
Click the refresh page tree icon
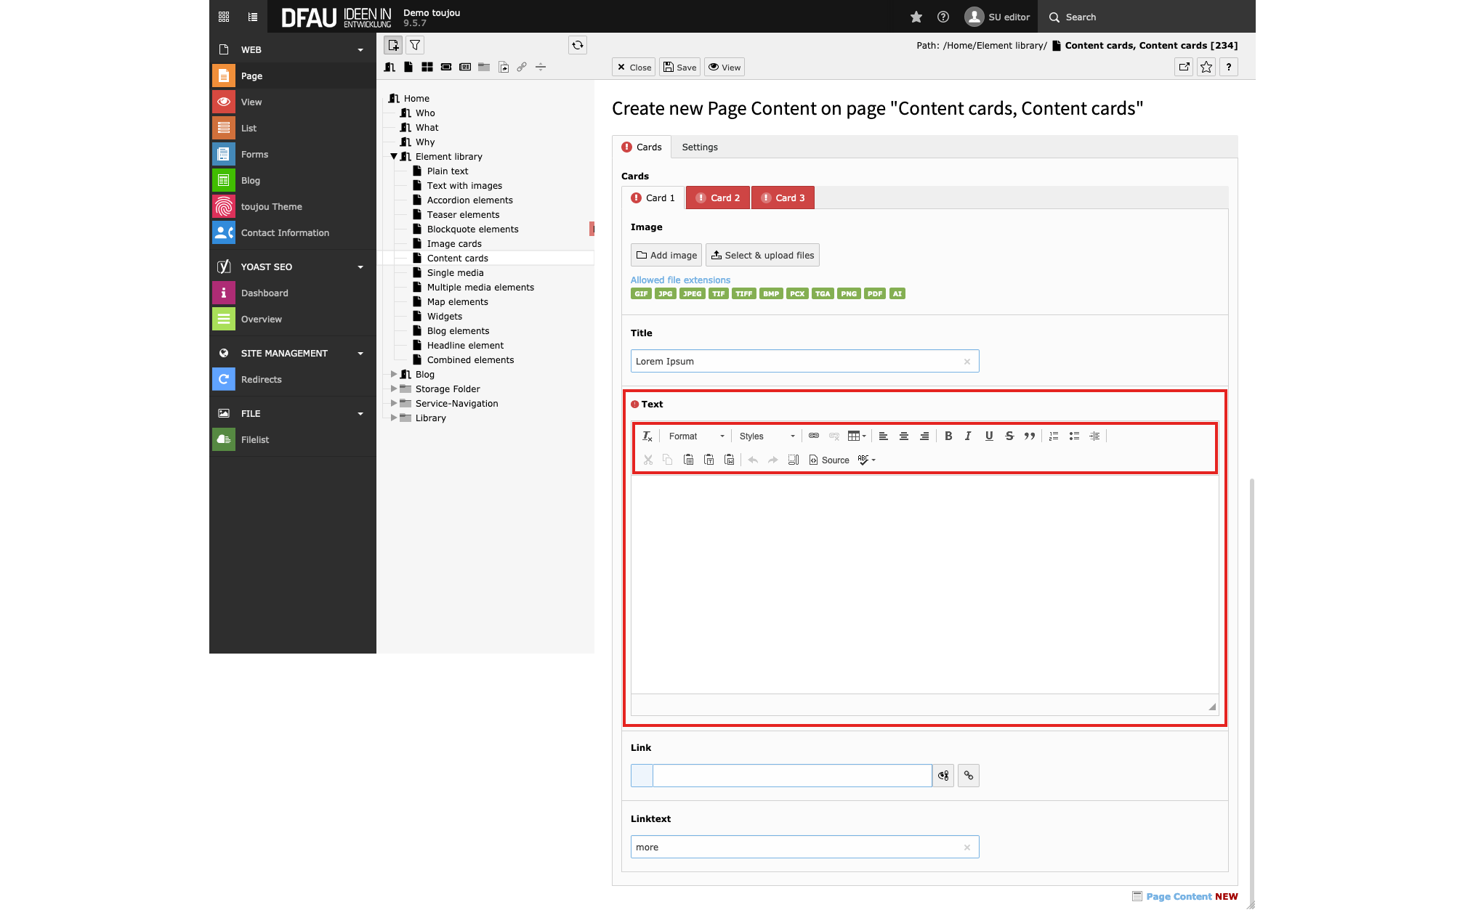[x=578, y=45]
